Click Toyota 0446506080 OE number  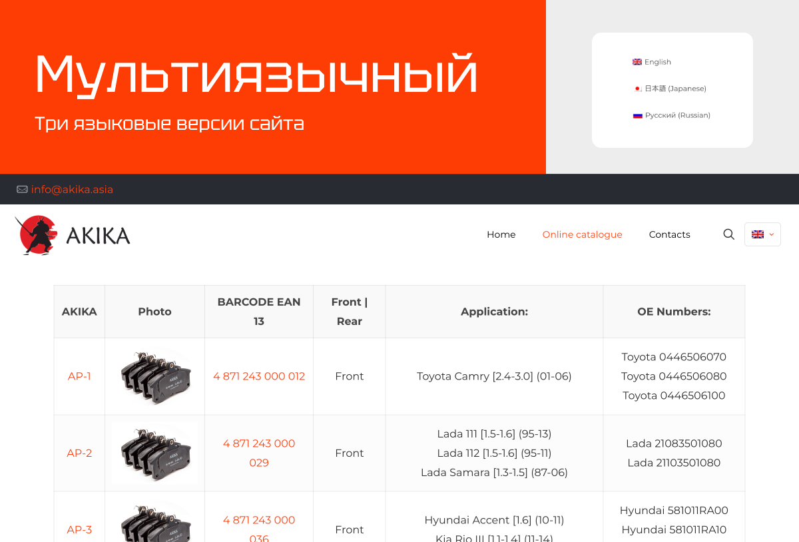[x=674, y=376]
